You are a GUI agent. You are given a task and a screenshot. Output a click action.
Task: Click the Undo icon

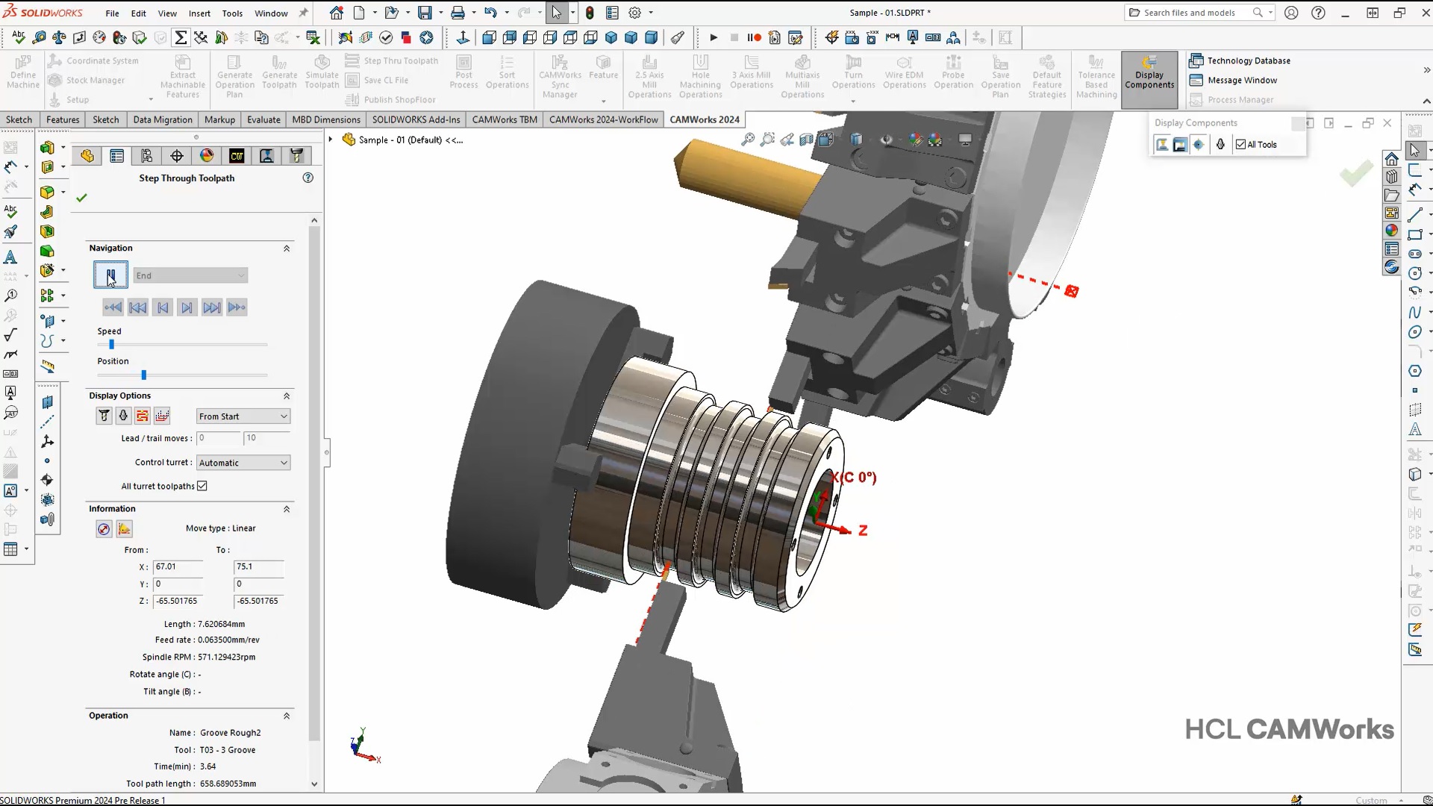tap(490, 13)
